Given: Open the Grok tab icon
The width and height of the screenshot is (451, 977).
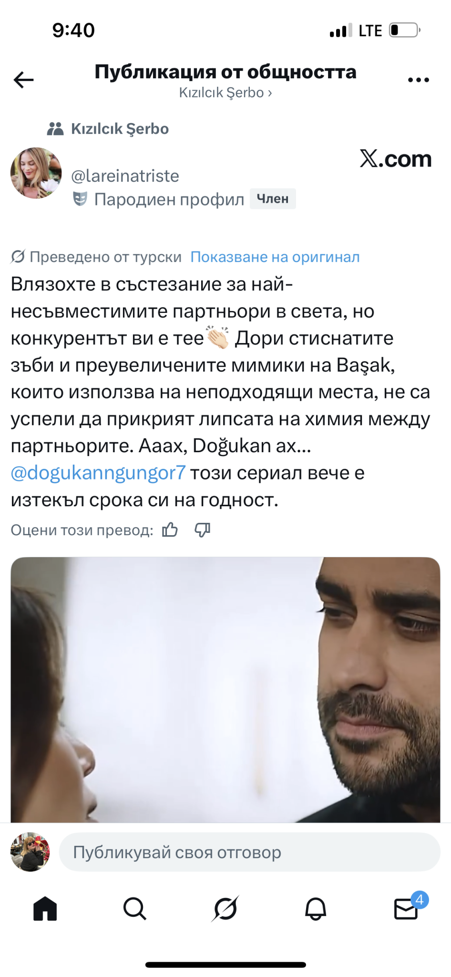Looking at the screenshot, I should pyautogui.click(x=225, y=908).
